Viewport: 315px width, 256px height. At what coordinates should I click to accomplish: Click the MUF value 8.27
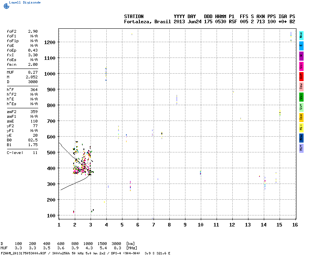tap(33, 72)
